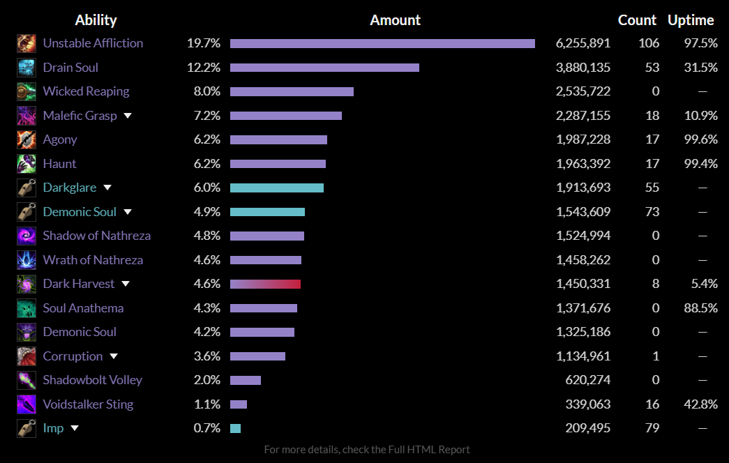Select the Shadow of Nathreza icon
The image size is (729, 463).
pos(27,236)
